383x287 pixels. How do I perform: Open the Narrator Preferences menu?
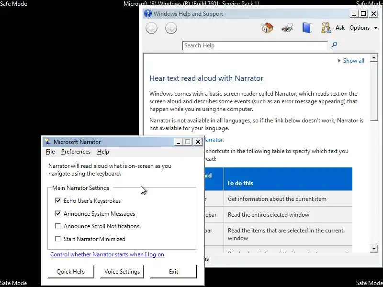(76, 152)
